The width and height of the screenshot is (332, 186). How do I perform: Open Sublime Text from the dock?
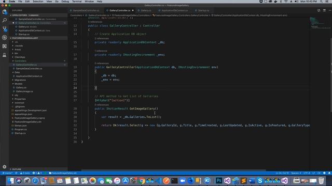point(243,181)
